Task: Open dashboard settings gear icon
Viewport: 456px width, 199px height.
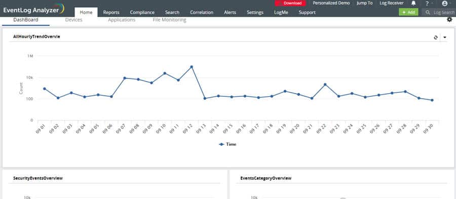Action: 449,19
